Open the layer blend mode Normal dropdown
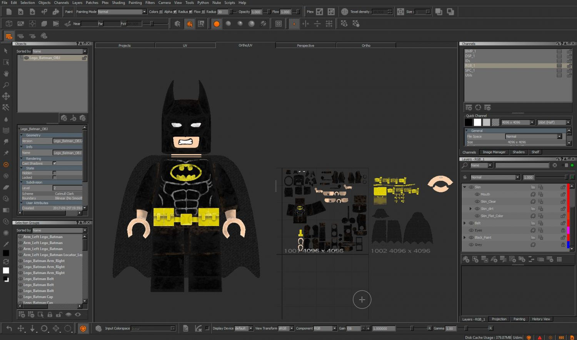Screen dimensions: 577x340 (495, 177)
